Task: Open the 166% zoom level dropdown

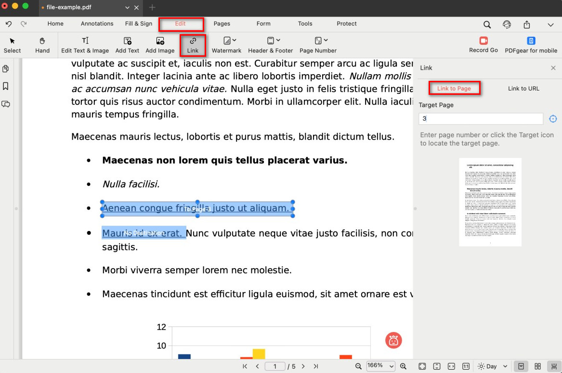Action: (x=380, y=366)
